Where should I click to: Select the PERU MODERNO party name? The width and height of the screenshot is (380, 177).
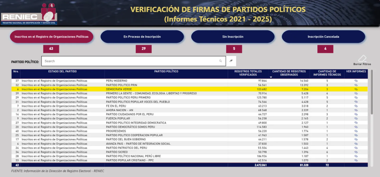coord(117,81)
